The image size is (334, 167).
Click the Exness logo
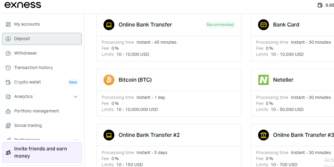tap(23, 5)
